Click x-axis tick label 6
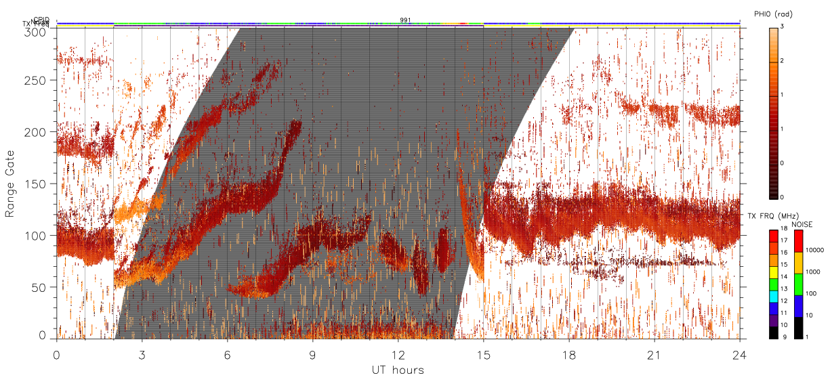The height and width of the screenshot is (384, 832). click(x=227, y=354)
